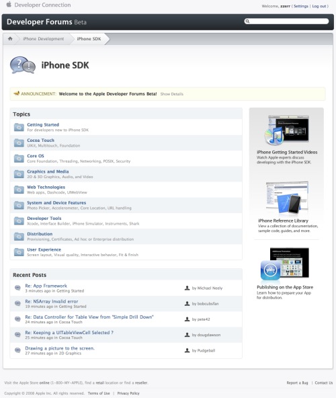Click the iPhone SDK speech bubbles icon
This screenshot has width=336, height=398.
(23, 65)
